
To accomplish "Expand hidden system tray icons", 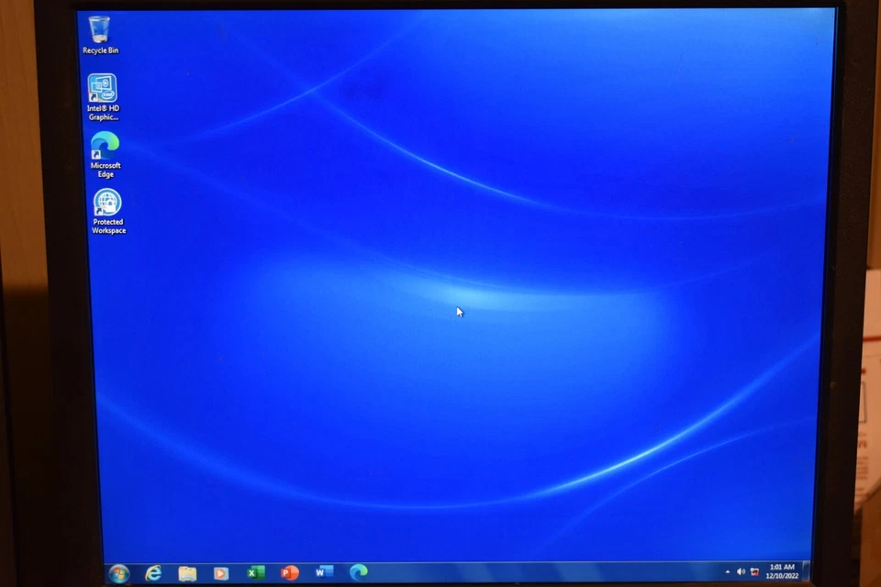I will [x=727, y=571].
